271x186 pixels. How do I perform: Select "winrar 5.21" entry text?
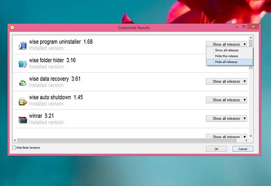(41, 116)
